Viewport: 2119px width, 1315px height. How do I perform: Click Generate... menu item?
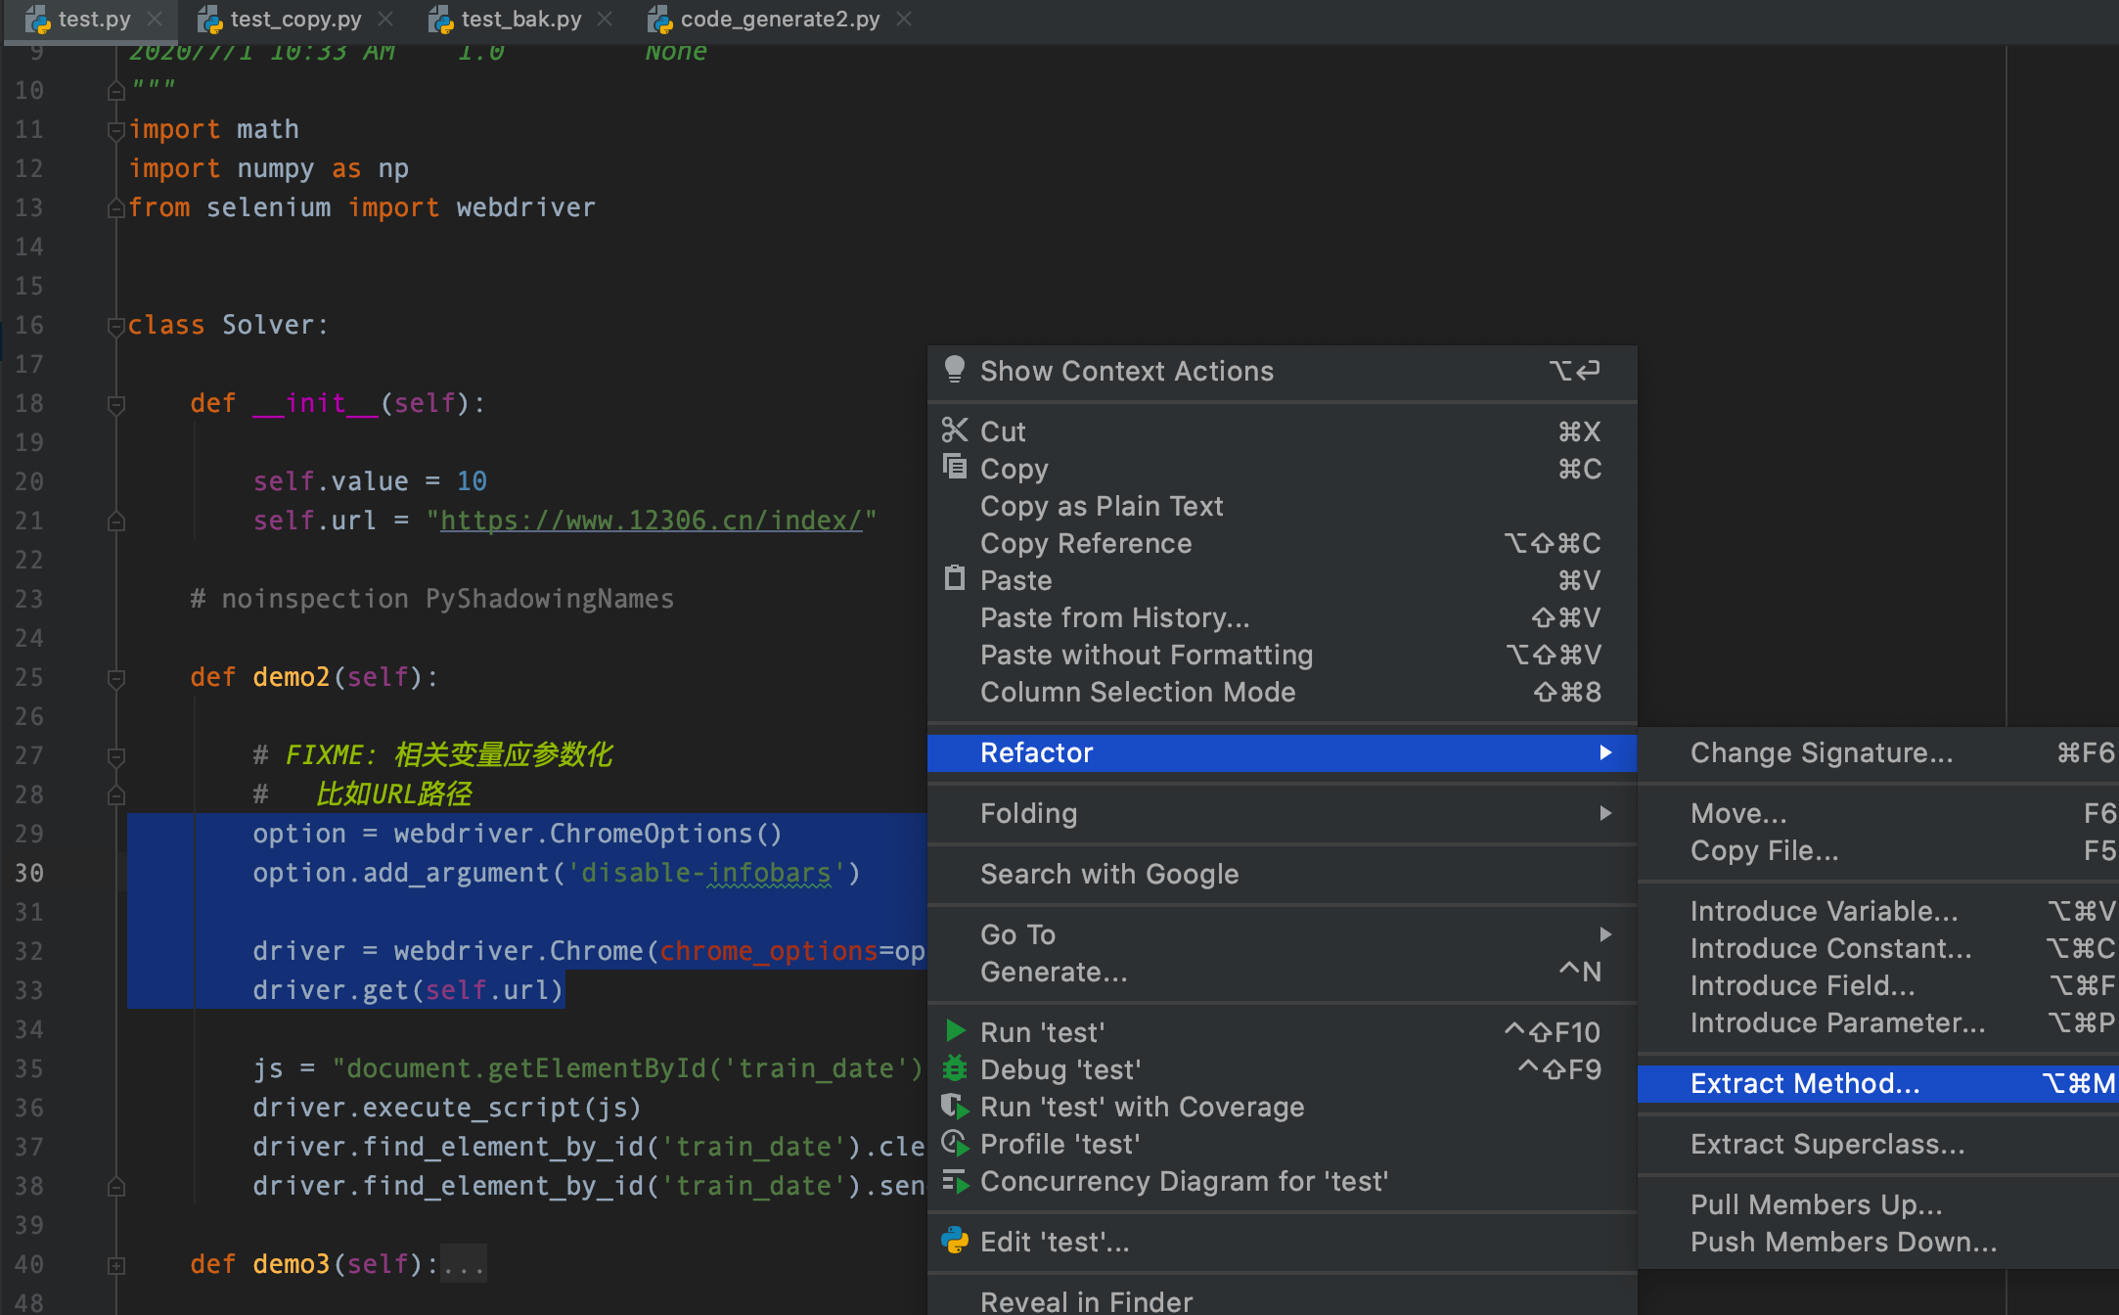coord(1282,972)
